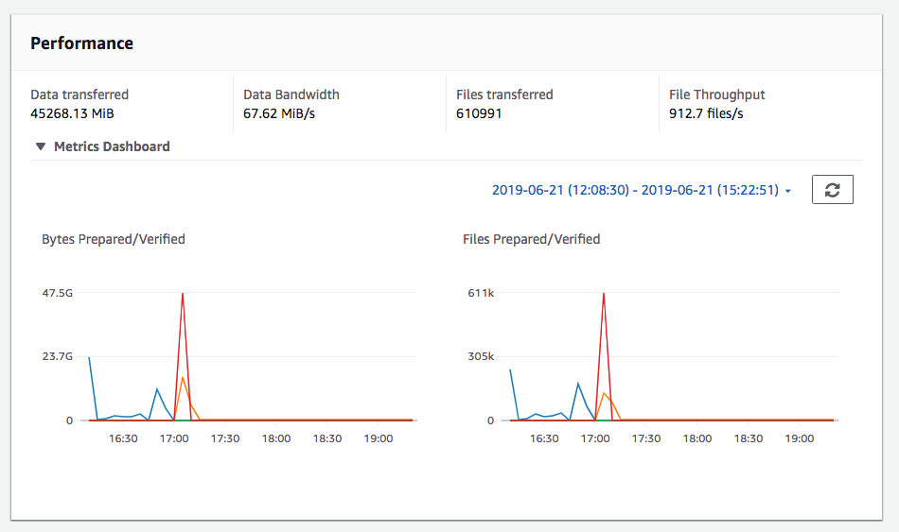Click blue line start in Bytes chart
The height and width of the screenshot is (532, 899).
[89, 357]
